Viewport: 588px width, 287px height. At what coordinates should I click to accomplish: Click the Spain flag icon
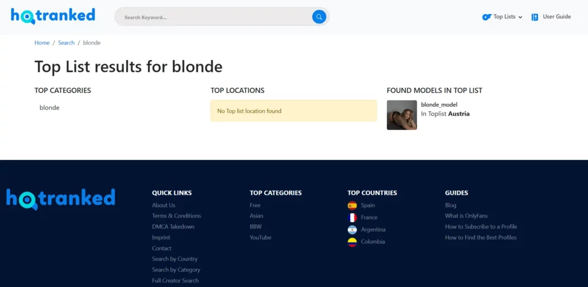pyautogui.click(x=352, y=205)
